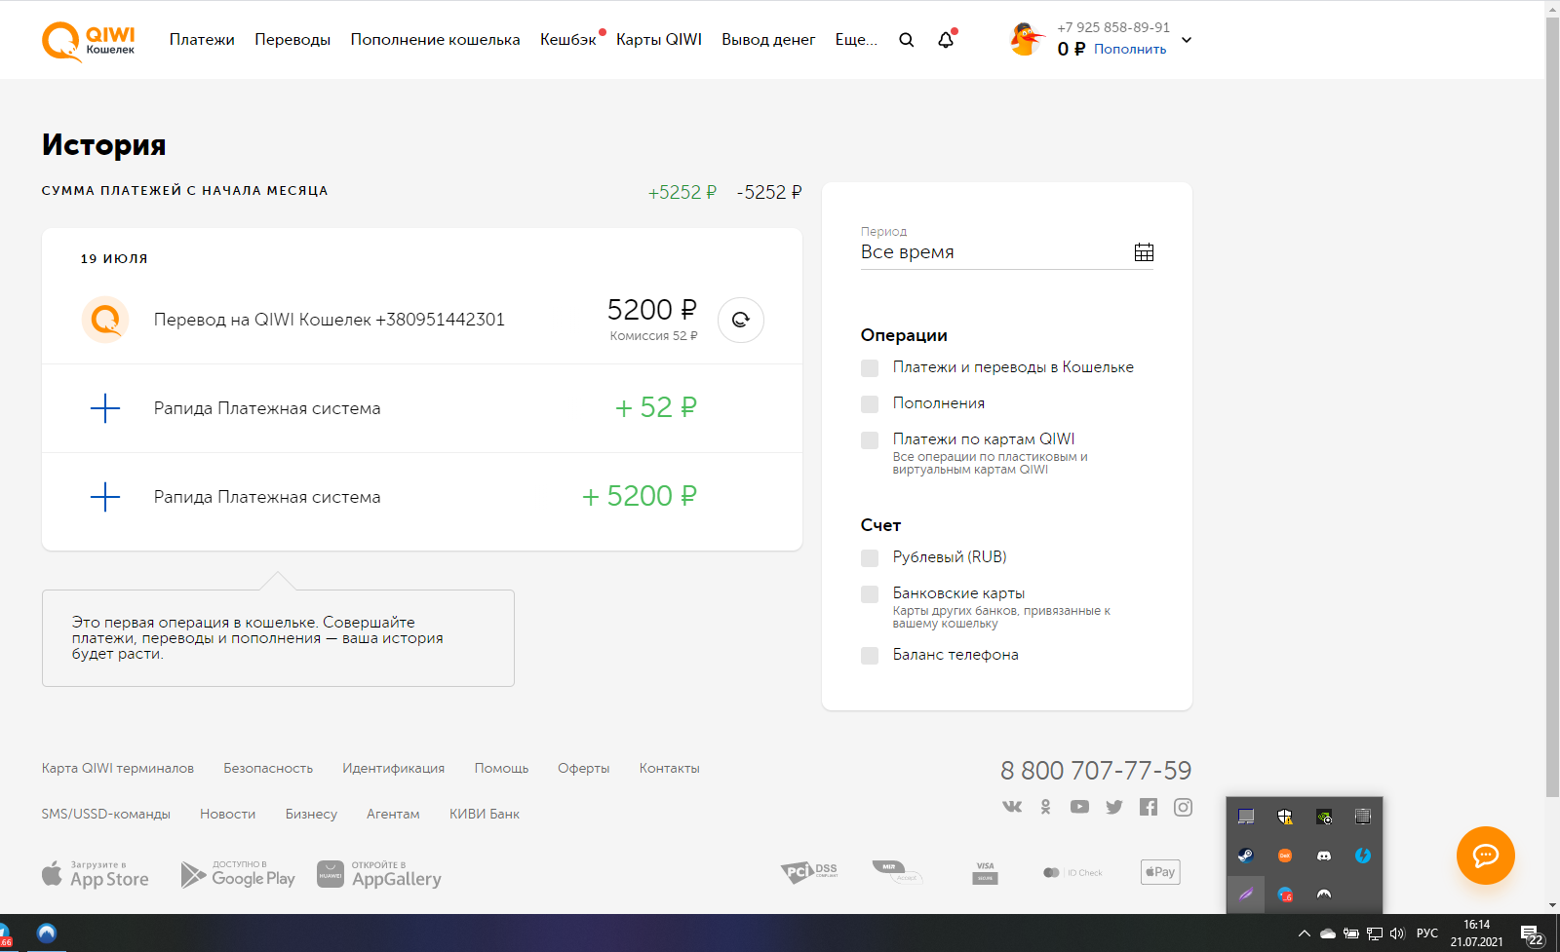Screen dimensions: 1560x952
Task: Click the NVIDIA icon in tray popup
Action: [x=1324, y=817]
